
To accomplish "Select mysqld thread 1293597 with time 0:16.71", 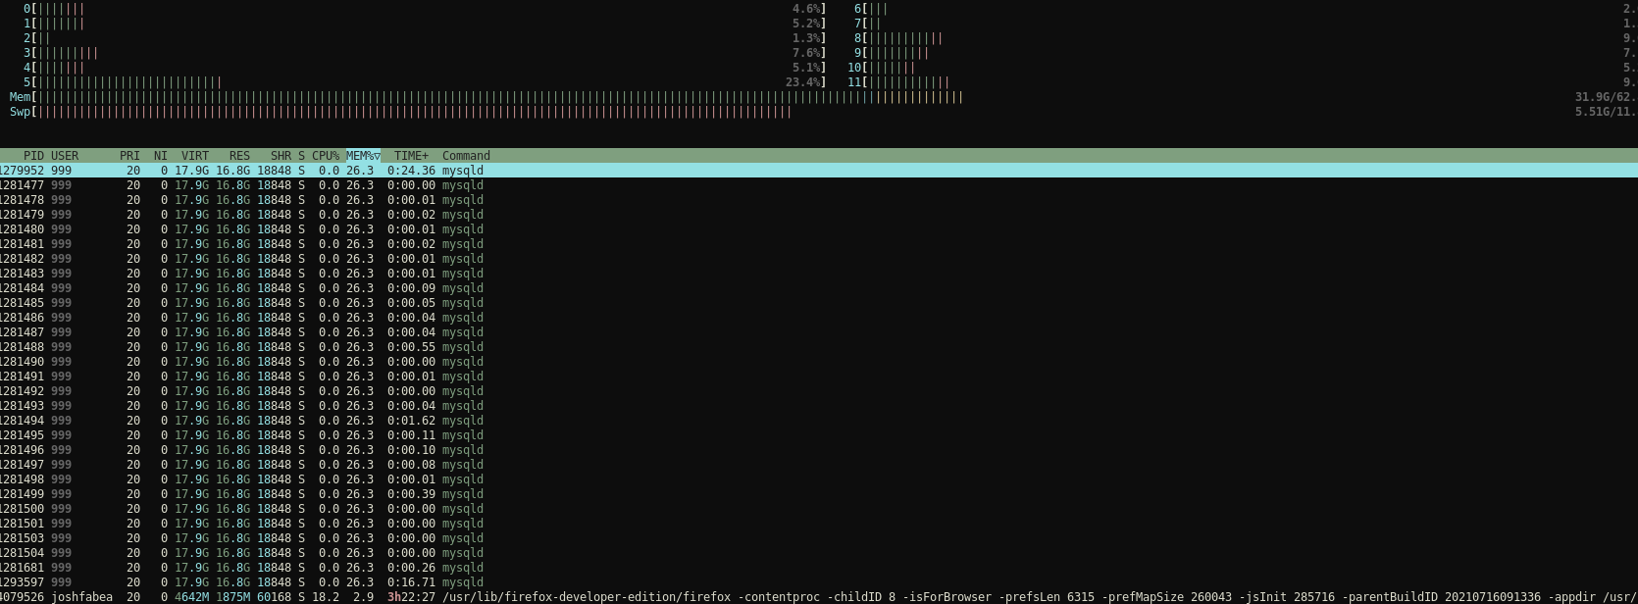I will tap(819, 582).
